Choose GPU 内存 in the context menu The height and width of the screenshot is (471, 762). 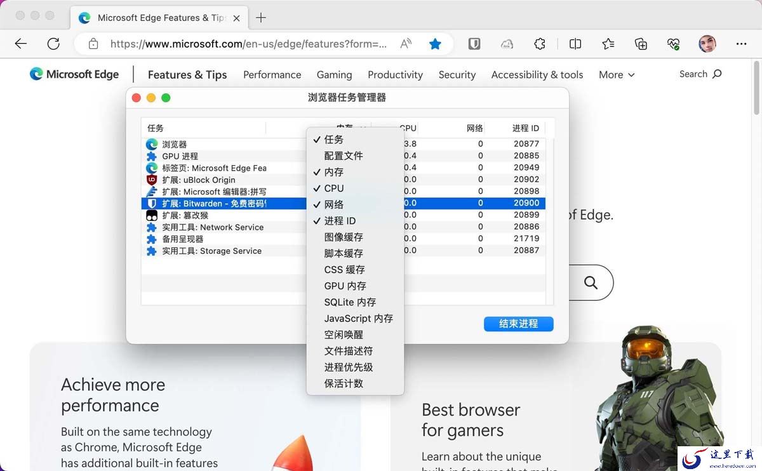click(x=355, y=286)
